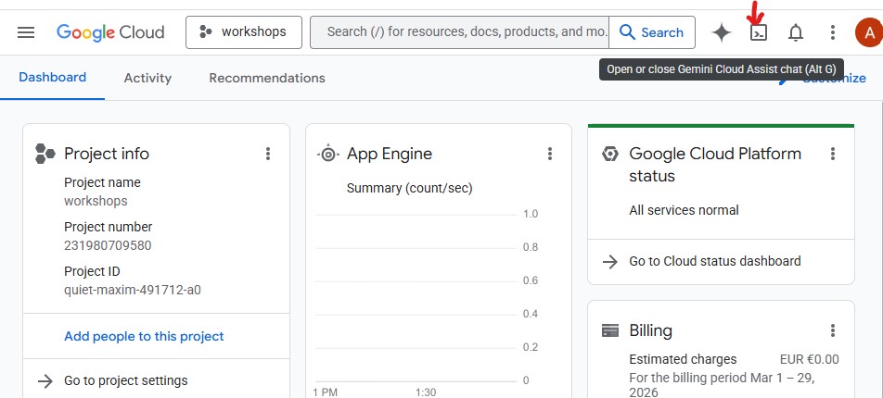The width and height of the screenshot is (883, 398).
Task: Open the hamburger navigation menu
Action: point(26,32)
